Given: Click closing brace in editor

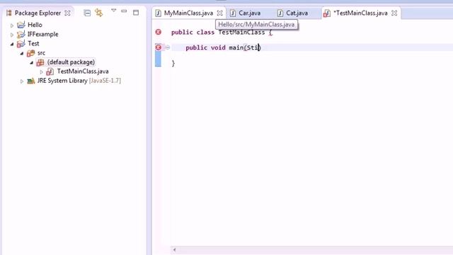Looking at the screenshot, I should [173, 63].
